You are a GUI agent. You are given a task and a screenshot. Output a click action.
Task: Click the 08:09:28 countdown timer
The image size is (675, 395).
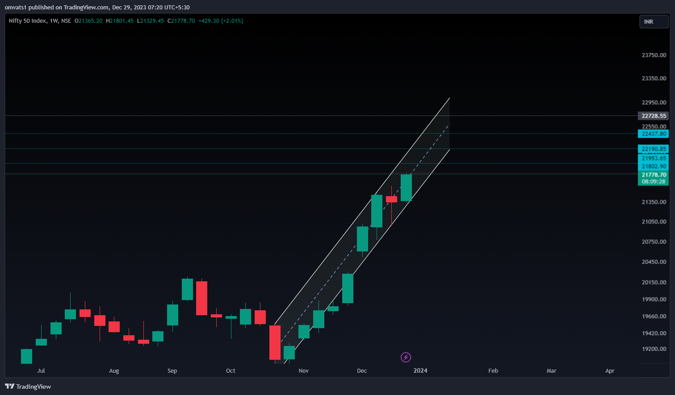(654, 181)
